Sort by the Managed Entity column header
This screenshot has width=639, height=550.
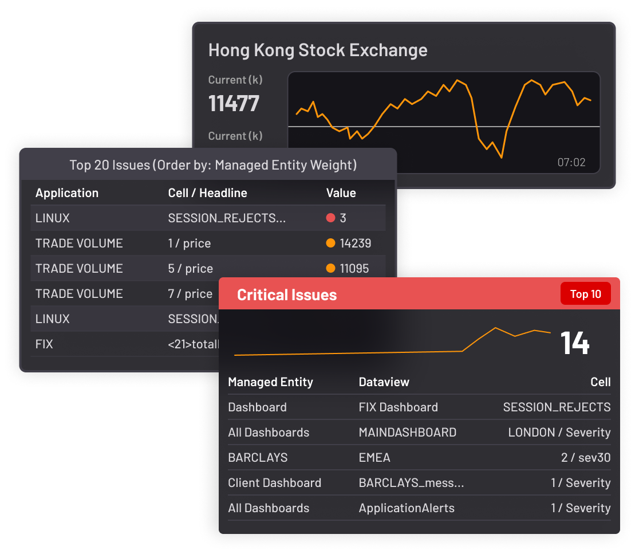(x=270, y=382)
